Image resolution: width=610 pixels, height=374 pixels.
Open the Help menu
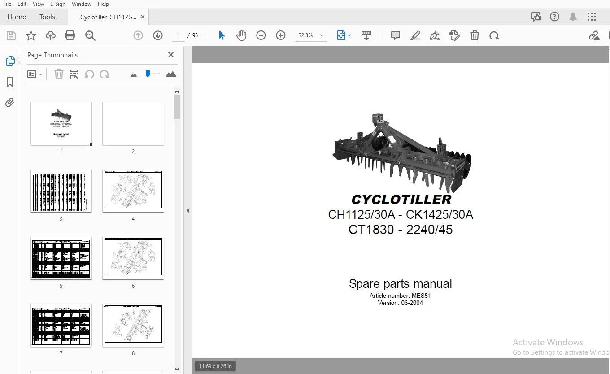click(103, 4)
